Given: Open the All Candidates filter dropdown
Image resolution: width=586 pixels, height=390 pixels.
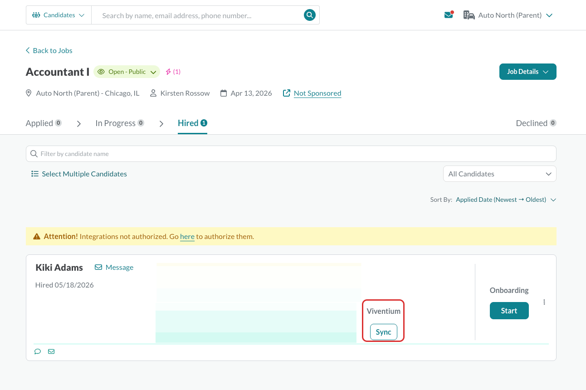Looking at the screenshot, I should pos(500,174).
